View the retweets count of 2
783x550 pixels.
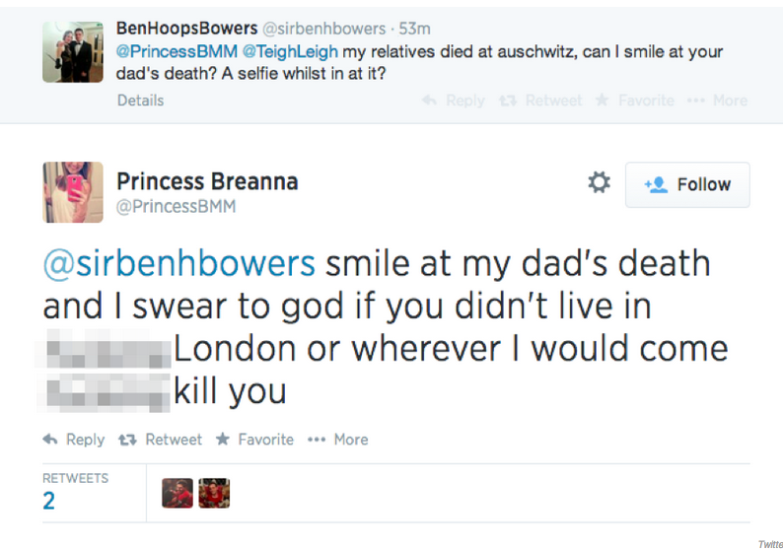point(49,501)
